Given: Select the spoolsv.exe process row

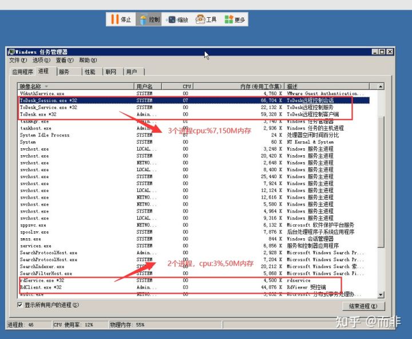Looking at the screenshot, I should [x=193, y=232].
